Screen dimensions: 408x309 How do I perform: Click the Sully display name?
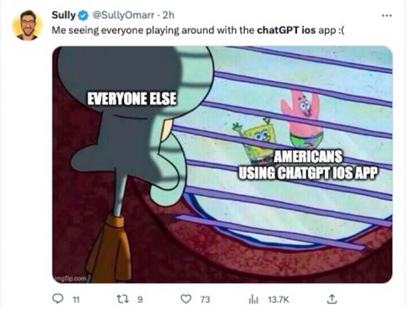63,15
